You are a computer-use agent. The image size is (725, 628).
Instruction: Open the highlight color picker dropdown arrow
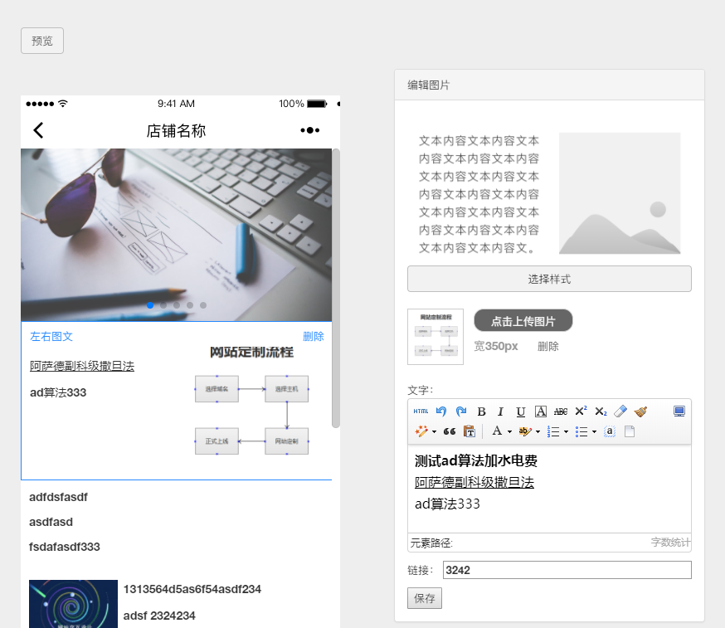pyautogui.click(x=538, y=432)
